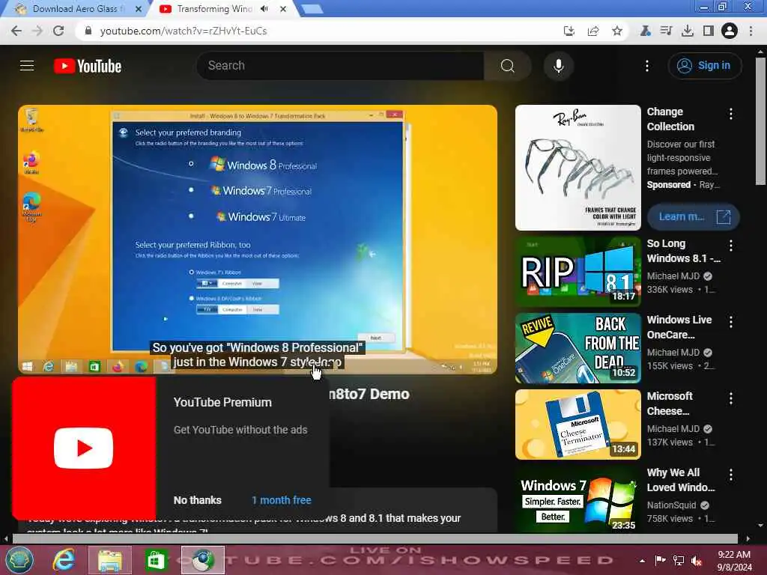Click the video player area
Screen dimensions: 767x575
tap(258, 239)
